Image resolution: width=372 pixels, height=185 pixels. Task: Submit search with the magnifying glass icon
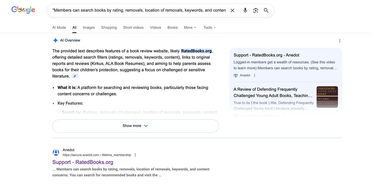[266, 10]
